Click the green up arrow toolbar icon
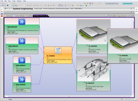138x101 pixels. tap(46, 6)
